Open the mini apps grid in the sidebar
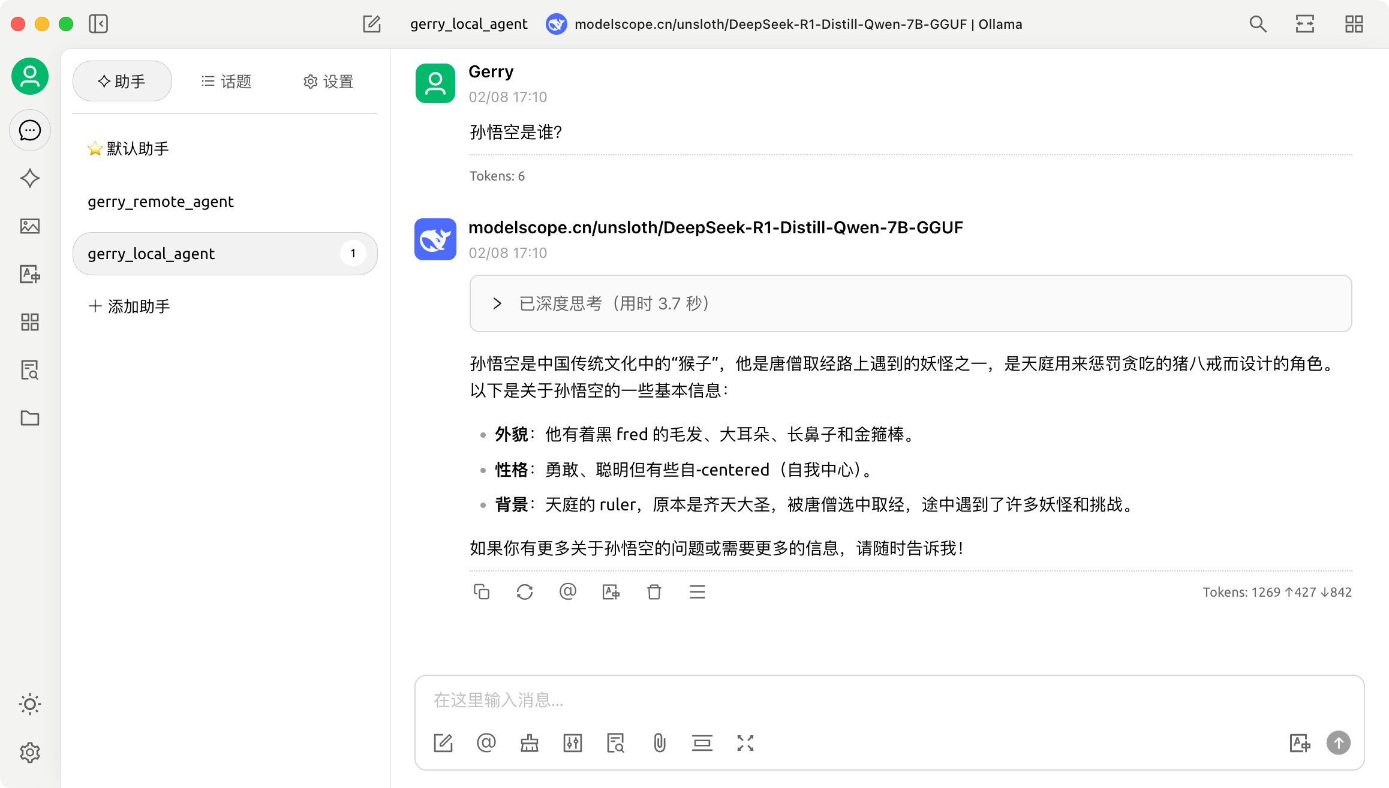 [29, 322]
